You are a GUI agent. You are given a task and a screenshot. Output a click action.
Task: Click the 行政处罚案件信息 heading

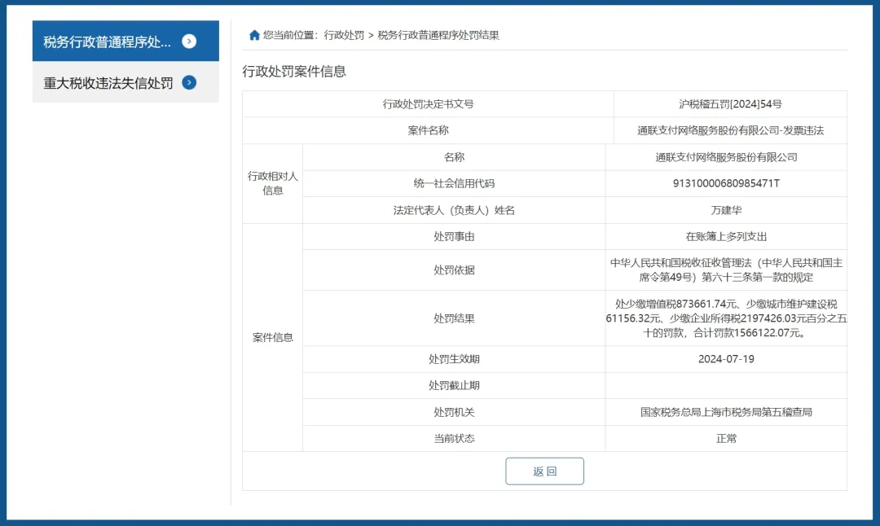pos(294,71)
